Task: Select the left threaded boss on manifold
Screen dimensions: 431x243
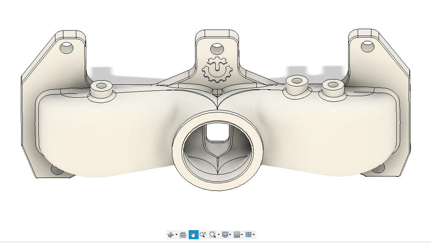Action: (x=101, y=86)
